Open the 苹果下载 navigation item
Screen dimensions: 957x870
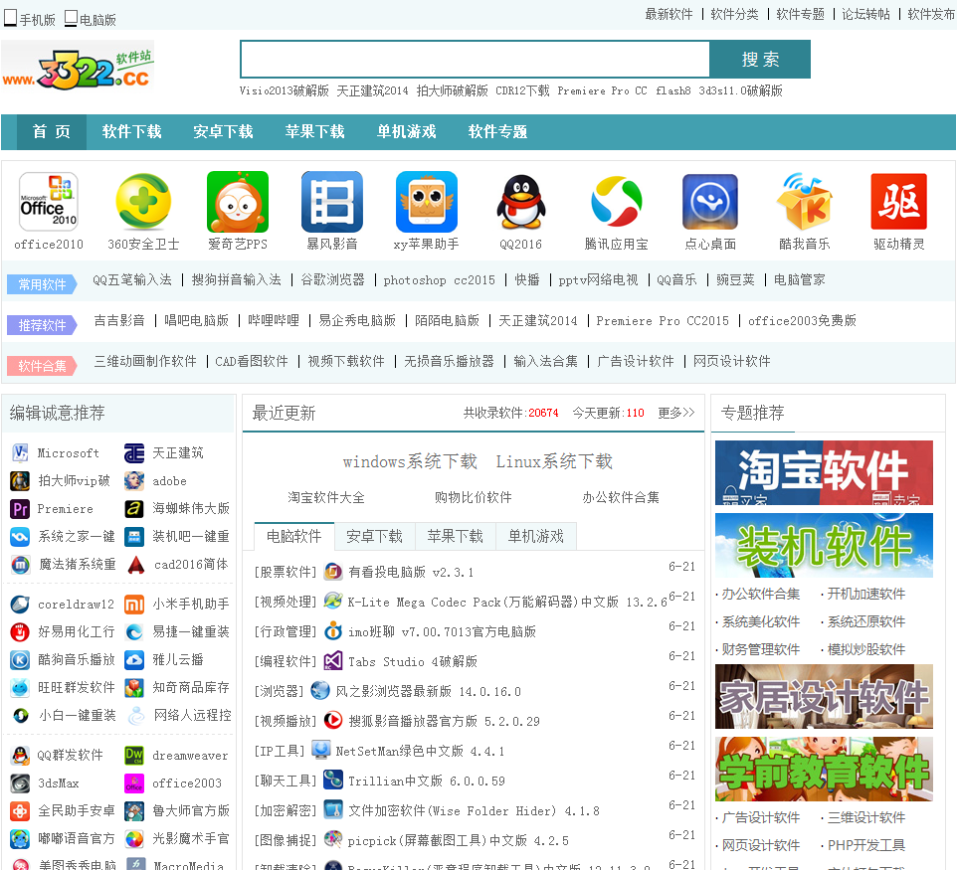pos(315,132)
